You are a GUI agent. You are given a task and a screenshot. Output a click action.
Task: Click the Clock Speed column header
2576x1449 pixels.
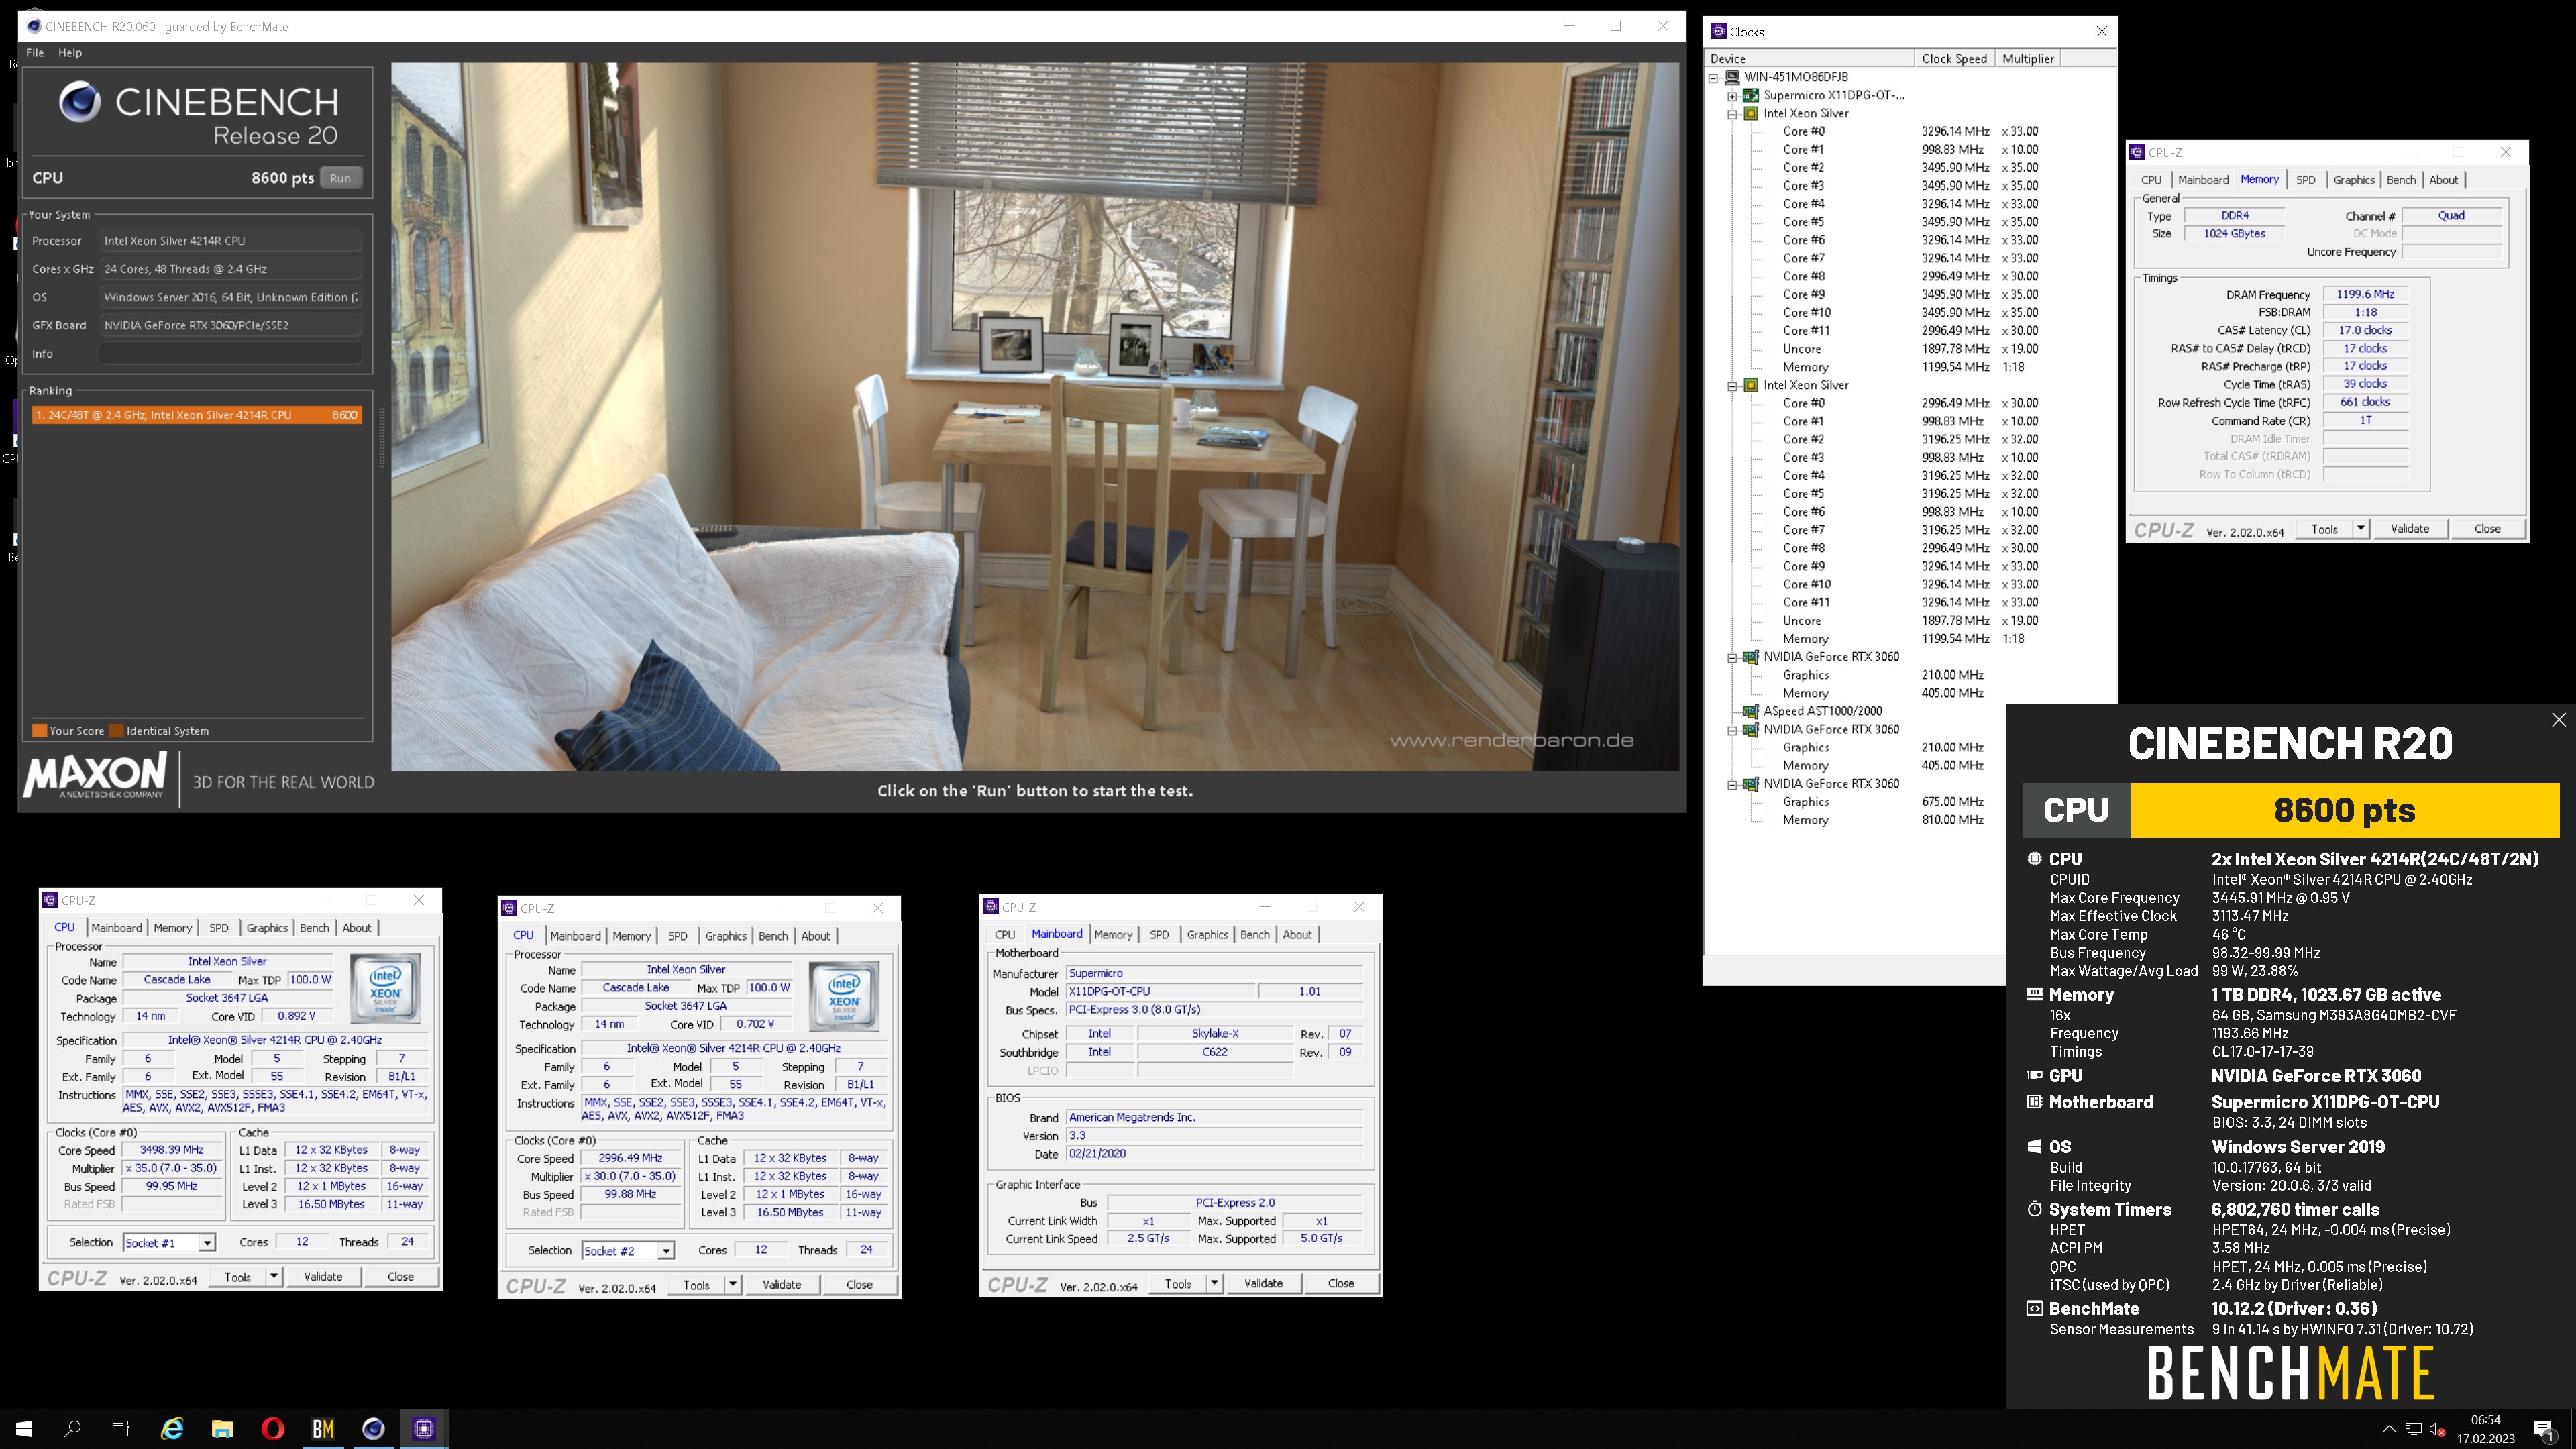point(1954,59)
